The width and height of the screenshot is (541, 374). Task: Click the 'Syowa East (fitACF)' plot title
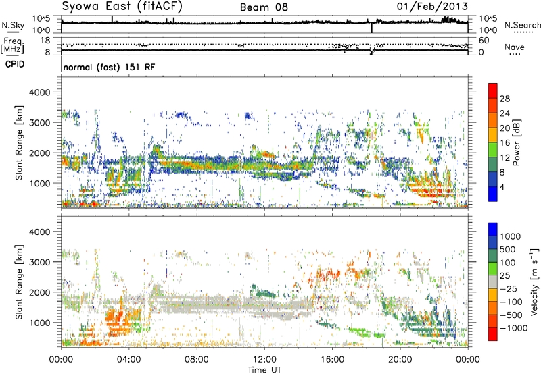click(122, 6)
